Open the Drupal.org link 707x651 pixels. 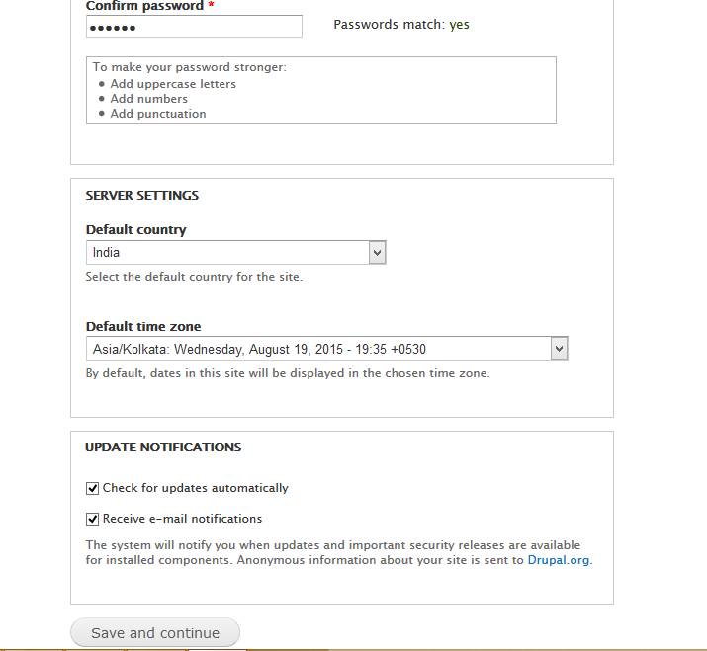pyautogui.click(x=559, y=560)
